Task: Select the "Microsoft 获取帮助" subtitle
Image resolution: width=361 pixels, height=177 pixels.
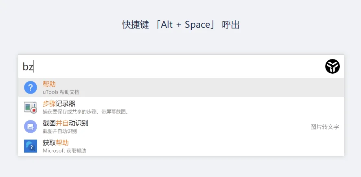Action: point(64,151)
